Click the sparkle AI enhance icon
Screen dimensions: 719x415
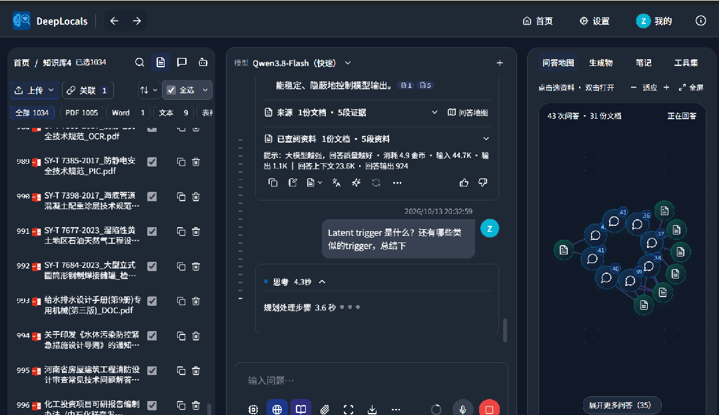[356, 183]
